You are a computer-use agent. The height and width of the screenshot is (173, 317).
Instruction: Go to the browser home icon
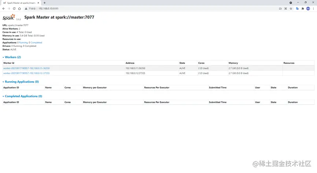19,8
